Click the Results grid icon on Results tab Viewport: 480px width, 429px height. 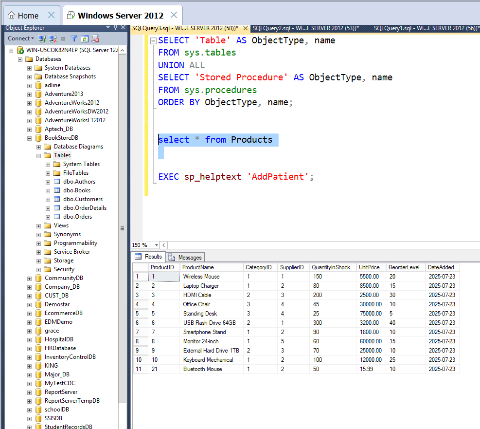point(140,257)
